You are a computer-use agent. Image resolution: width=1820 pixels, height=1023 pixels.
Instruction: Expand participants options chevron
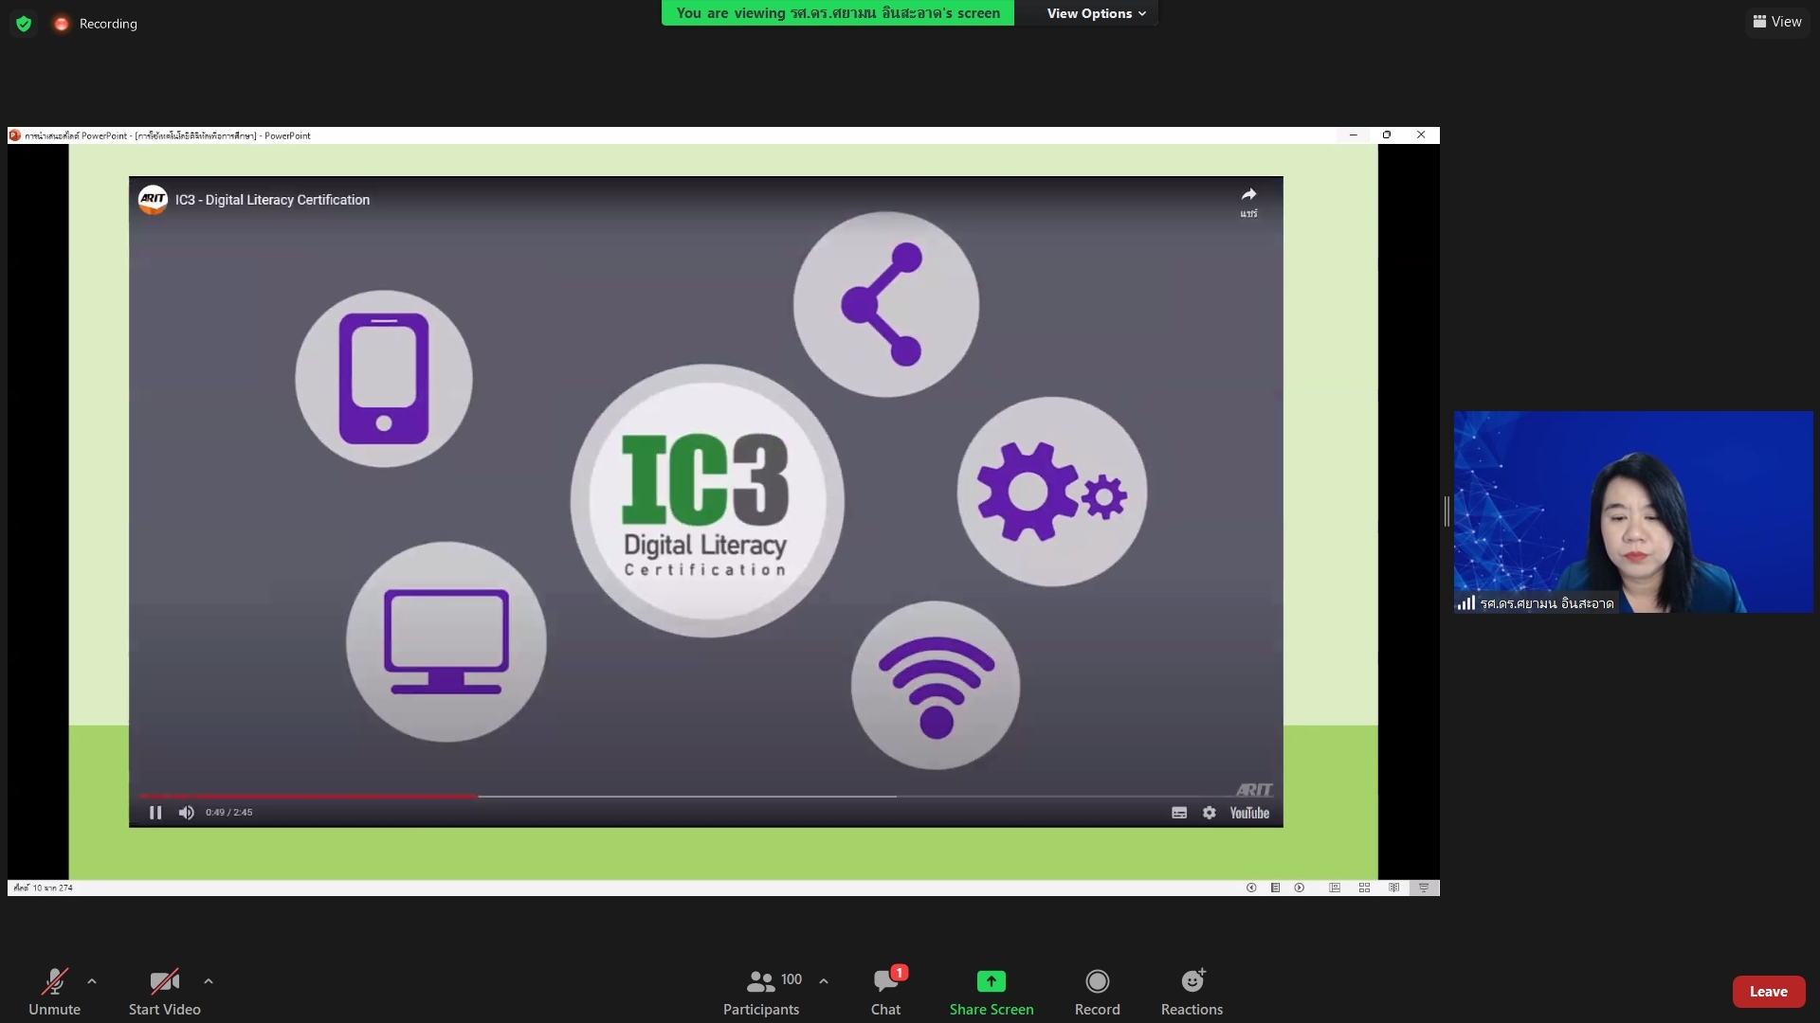point(824,981)
